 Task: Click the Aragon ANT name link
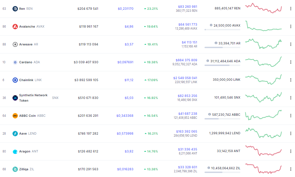[29, 151]
